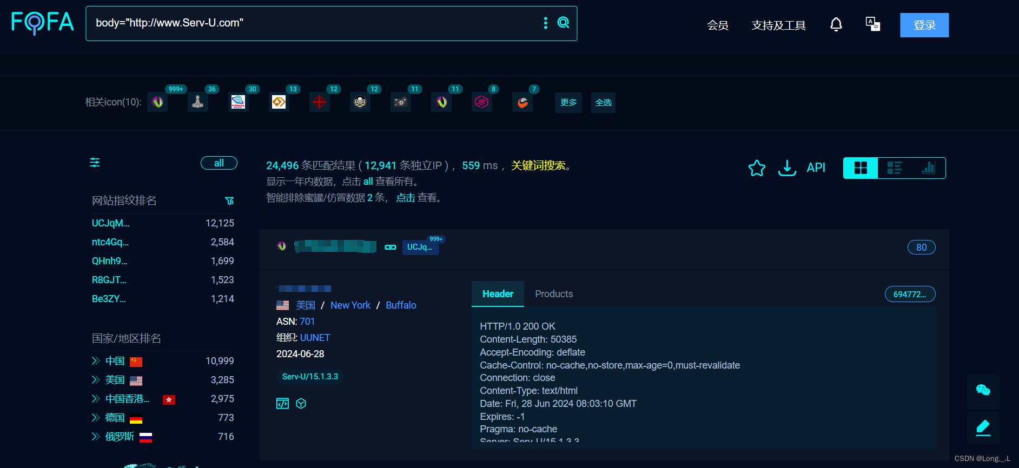This screenshot has height=468, width=1019.
Task: Open the 支持及工具 menu
Action: coord(778,25)
